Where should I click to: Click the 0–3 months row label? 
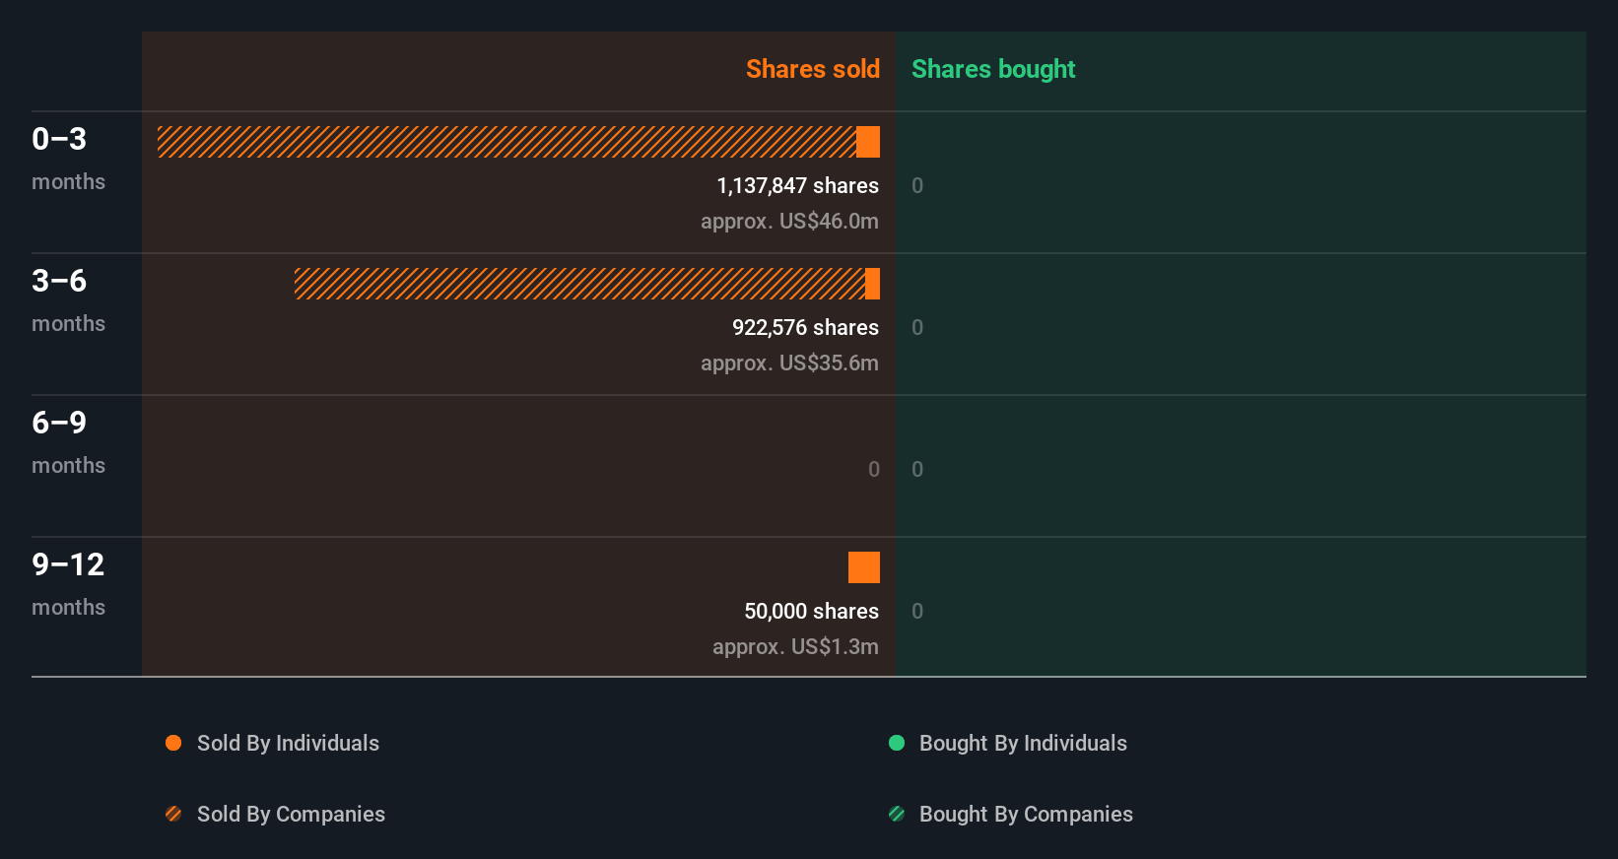click(x=68, y=159)
